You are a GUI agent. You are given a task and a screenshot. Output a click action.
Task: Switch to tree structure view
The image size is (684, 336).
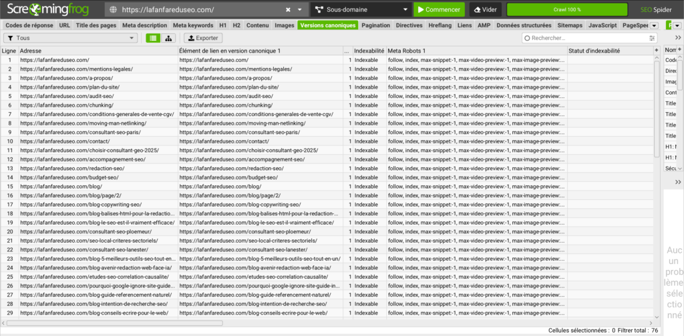point(168,39)
